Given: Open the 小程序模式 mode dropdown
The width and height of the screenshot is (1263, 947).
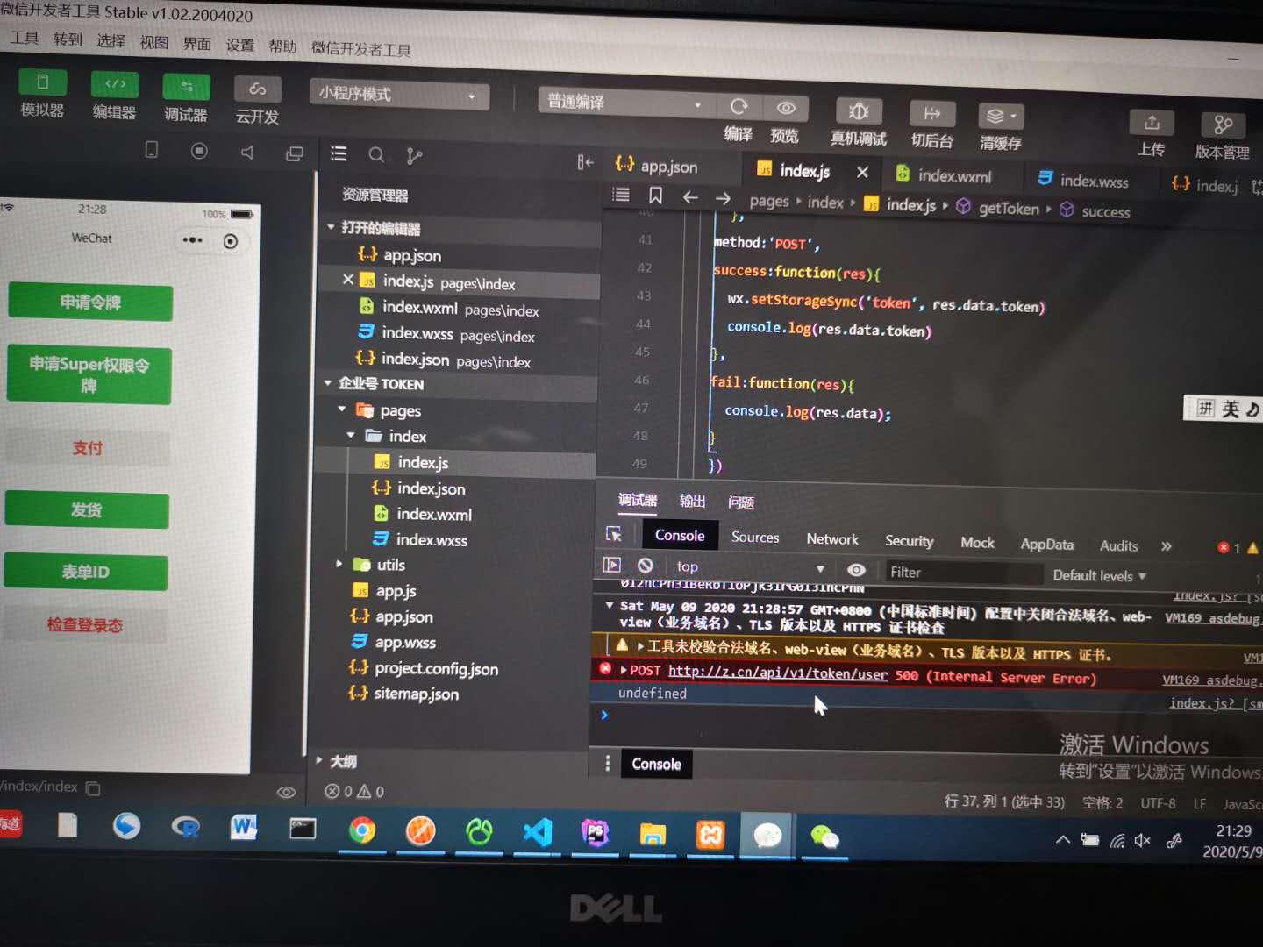Looking at the screenshot, I should (399, 95).
